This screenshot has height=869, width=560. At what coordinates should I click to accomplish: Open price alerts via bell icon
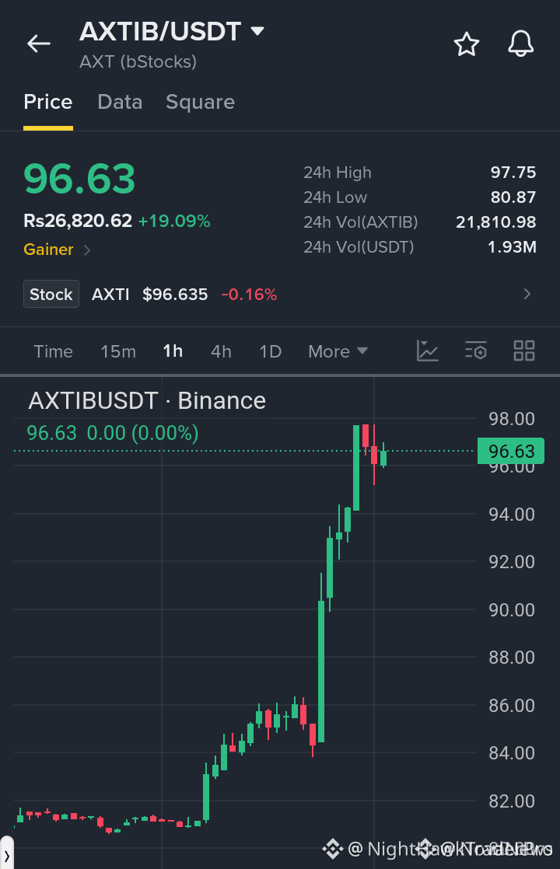[x=520, y=44]
